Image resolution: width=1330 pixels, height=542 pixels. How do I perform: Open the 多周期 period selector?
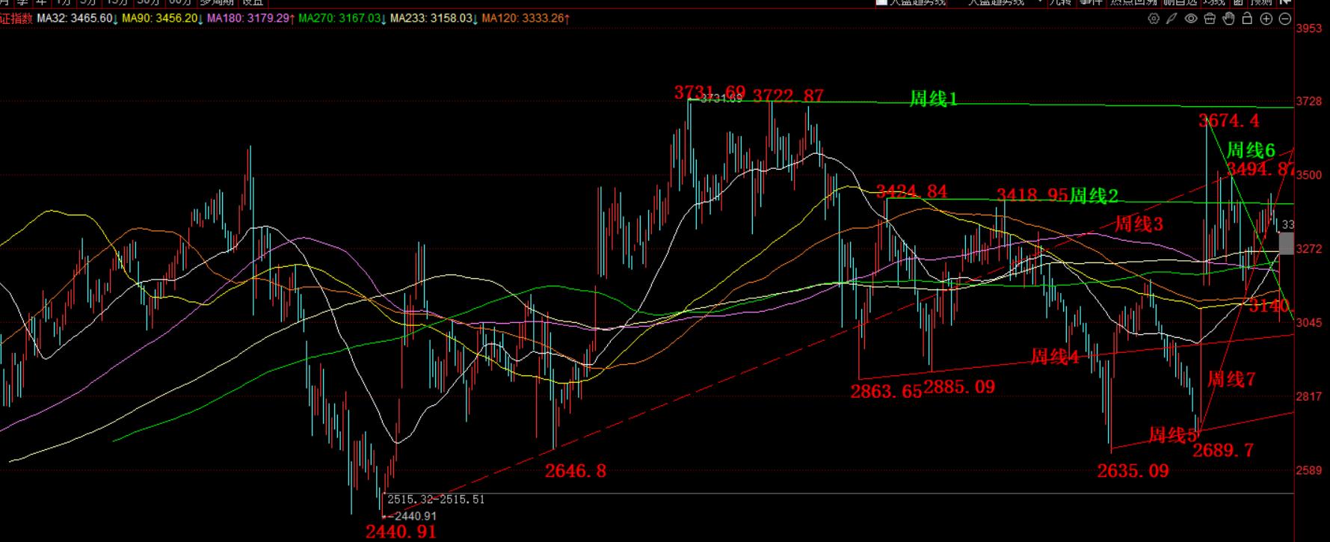point(217,2)
